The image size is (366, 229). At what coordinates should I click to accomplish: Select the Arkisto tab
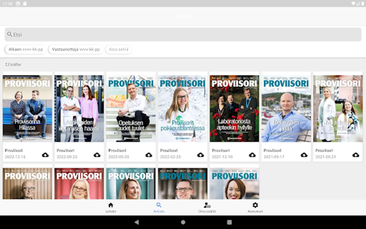[159, 207]
